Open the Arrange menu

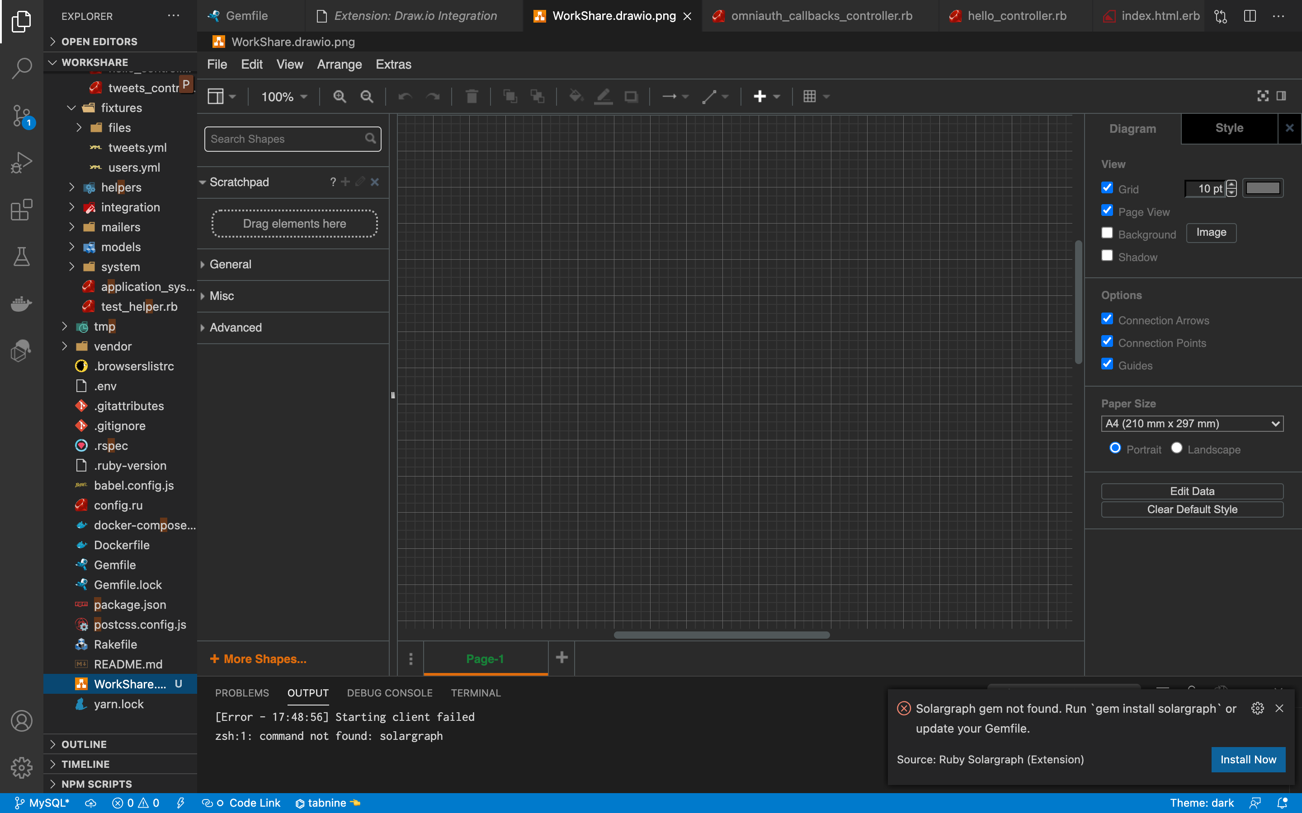click(x=339, y=65)
